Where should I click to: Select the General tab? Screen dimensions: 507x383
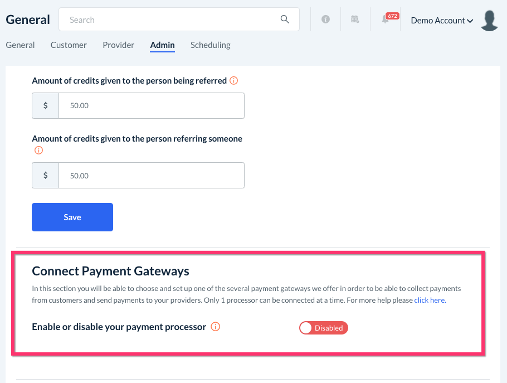[x=20, y=45]
